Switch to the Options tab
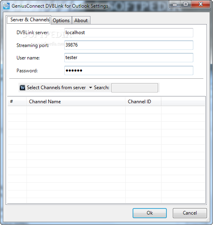 pyautogui.click(x=61, y=20)
